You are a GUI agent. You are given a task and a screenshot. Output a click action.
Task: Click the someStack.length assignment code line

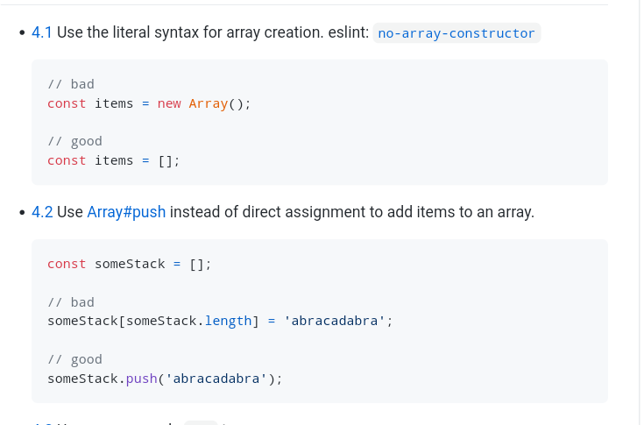click(x=220, y=321)
